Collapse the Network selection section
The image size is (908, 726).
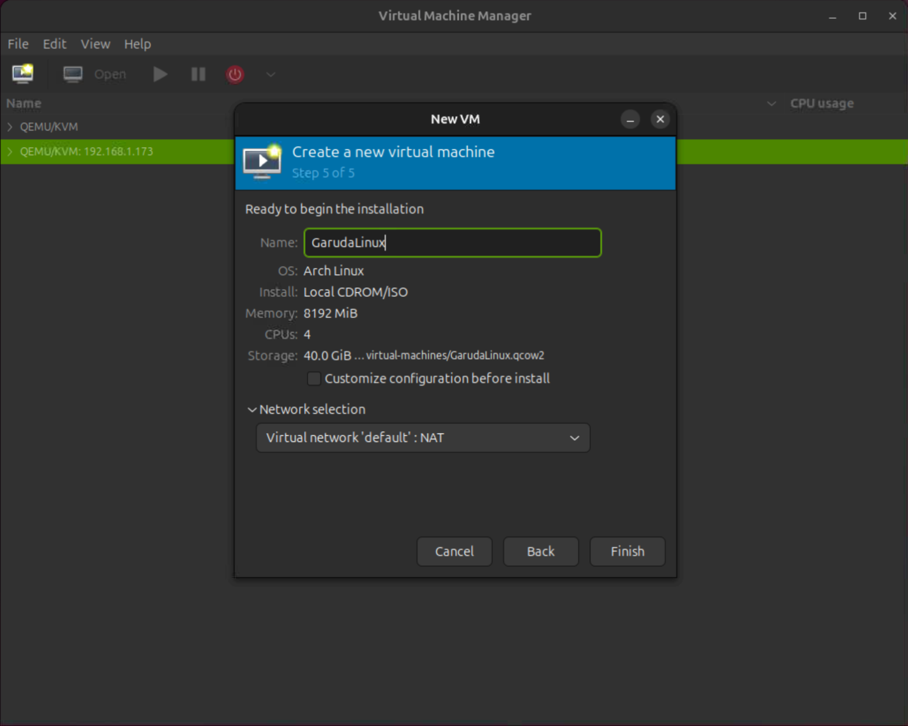[252, 409]
